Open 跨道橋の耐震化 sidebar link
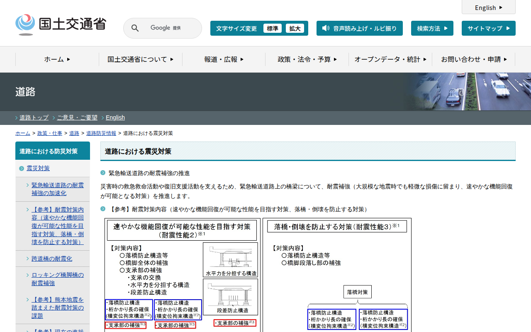Screen dimensions: 531x332 [x=52, y=259]
